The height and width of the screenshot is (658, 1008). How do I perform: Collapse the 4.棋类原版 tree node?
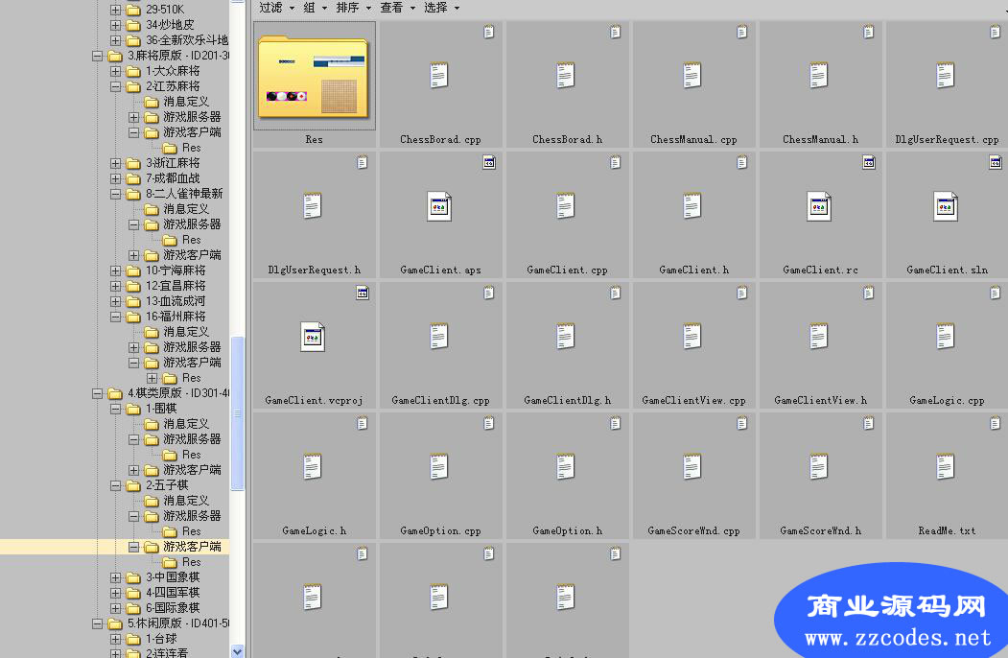tap(97, 393)
